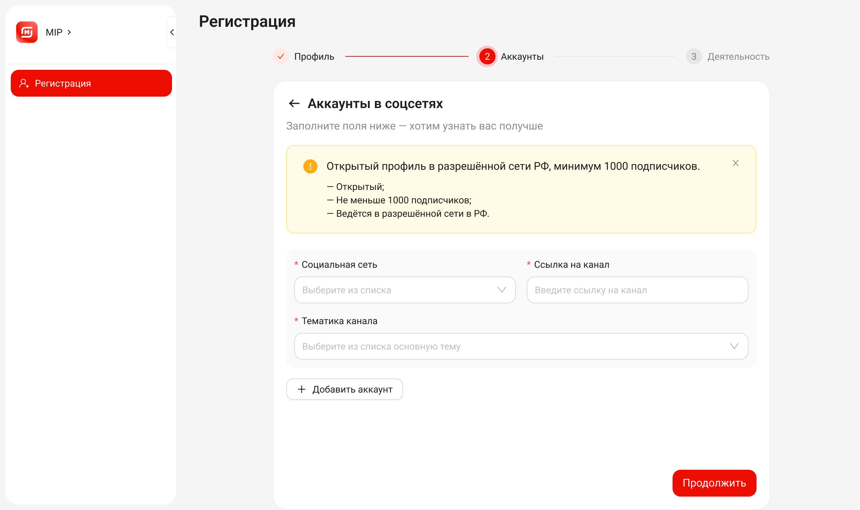Click the Профиль step checkmark icon
The image size is (860, 510).
[x=281, y=56]
